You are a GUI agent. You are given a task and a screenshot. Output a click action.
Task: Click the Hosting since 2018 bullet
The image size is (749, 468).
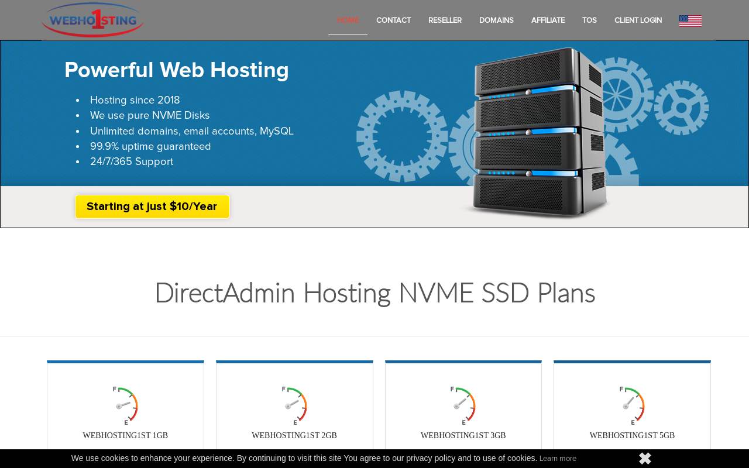pos(135,100)
